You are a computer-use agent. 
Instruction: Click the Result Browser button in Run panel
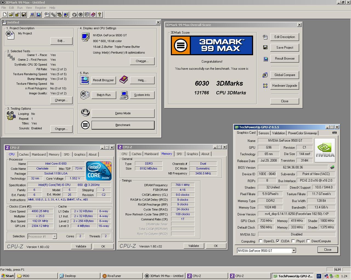(103, 80)
